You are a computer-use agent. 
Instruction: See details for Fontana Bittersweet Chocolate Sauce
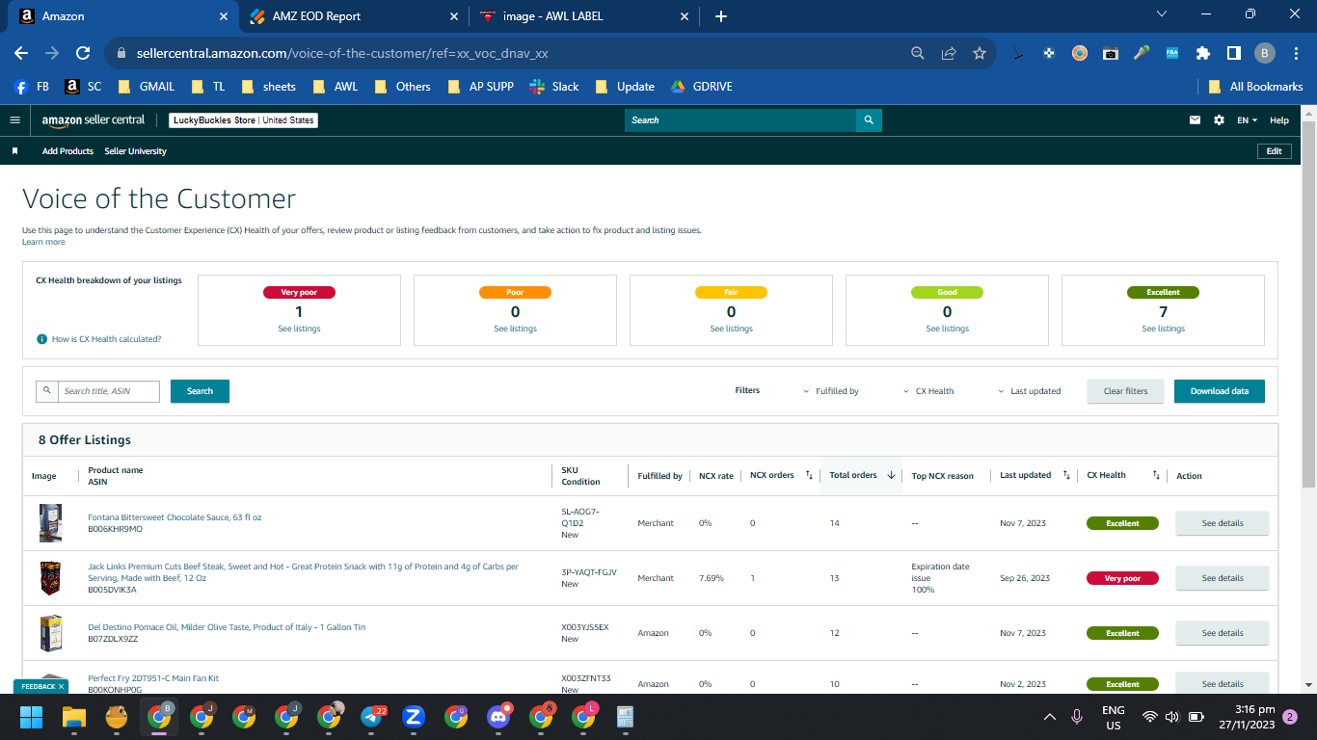[1223, 523]
